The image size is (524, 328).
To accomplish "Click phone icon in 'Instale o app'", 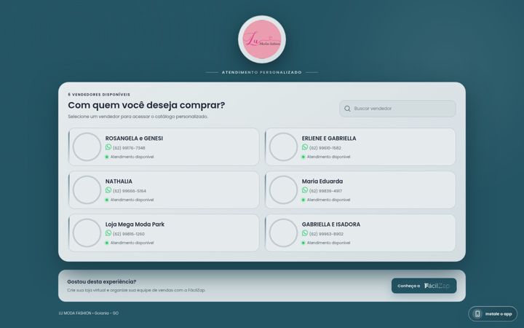I will click(477, 314).
